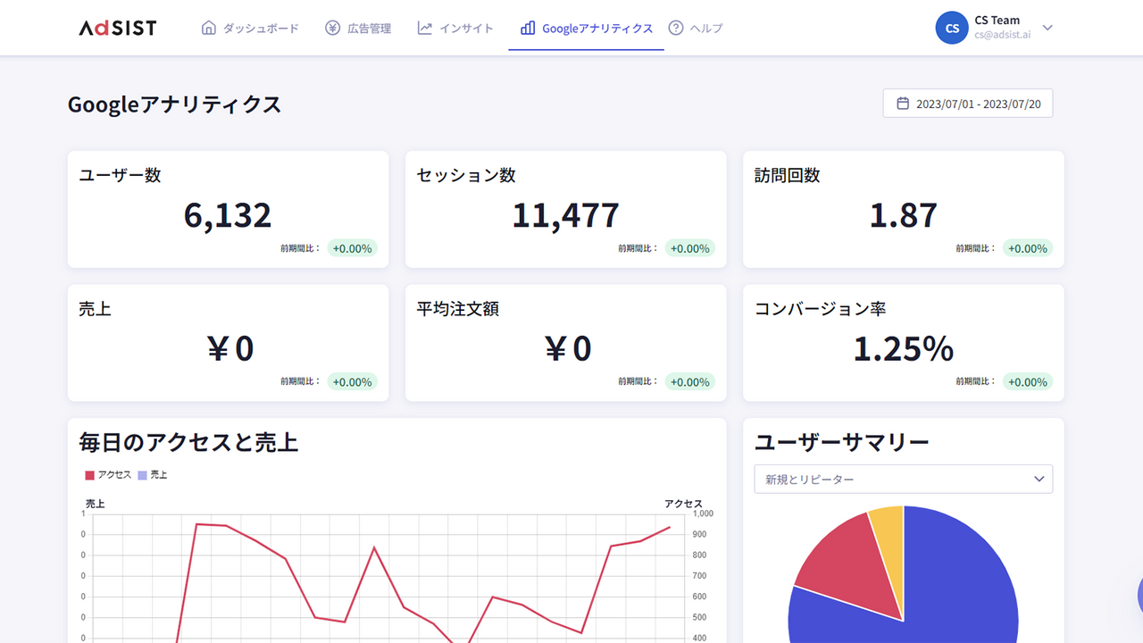Open the Googleアナリティクス bar chart icon
The width and height of the screenshot is (1143, 643).
[x=528, y=28]
